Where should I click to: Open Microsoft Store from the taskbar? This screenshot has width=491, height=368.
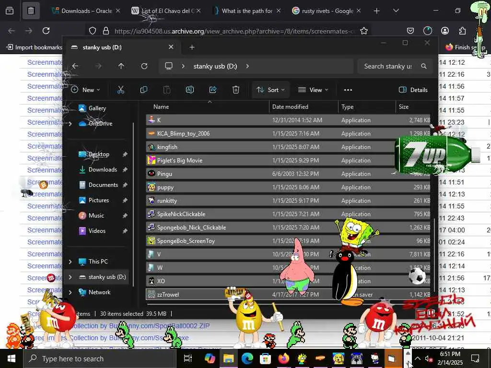coord(265,358)
